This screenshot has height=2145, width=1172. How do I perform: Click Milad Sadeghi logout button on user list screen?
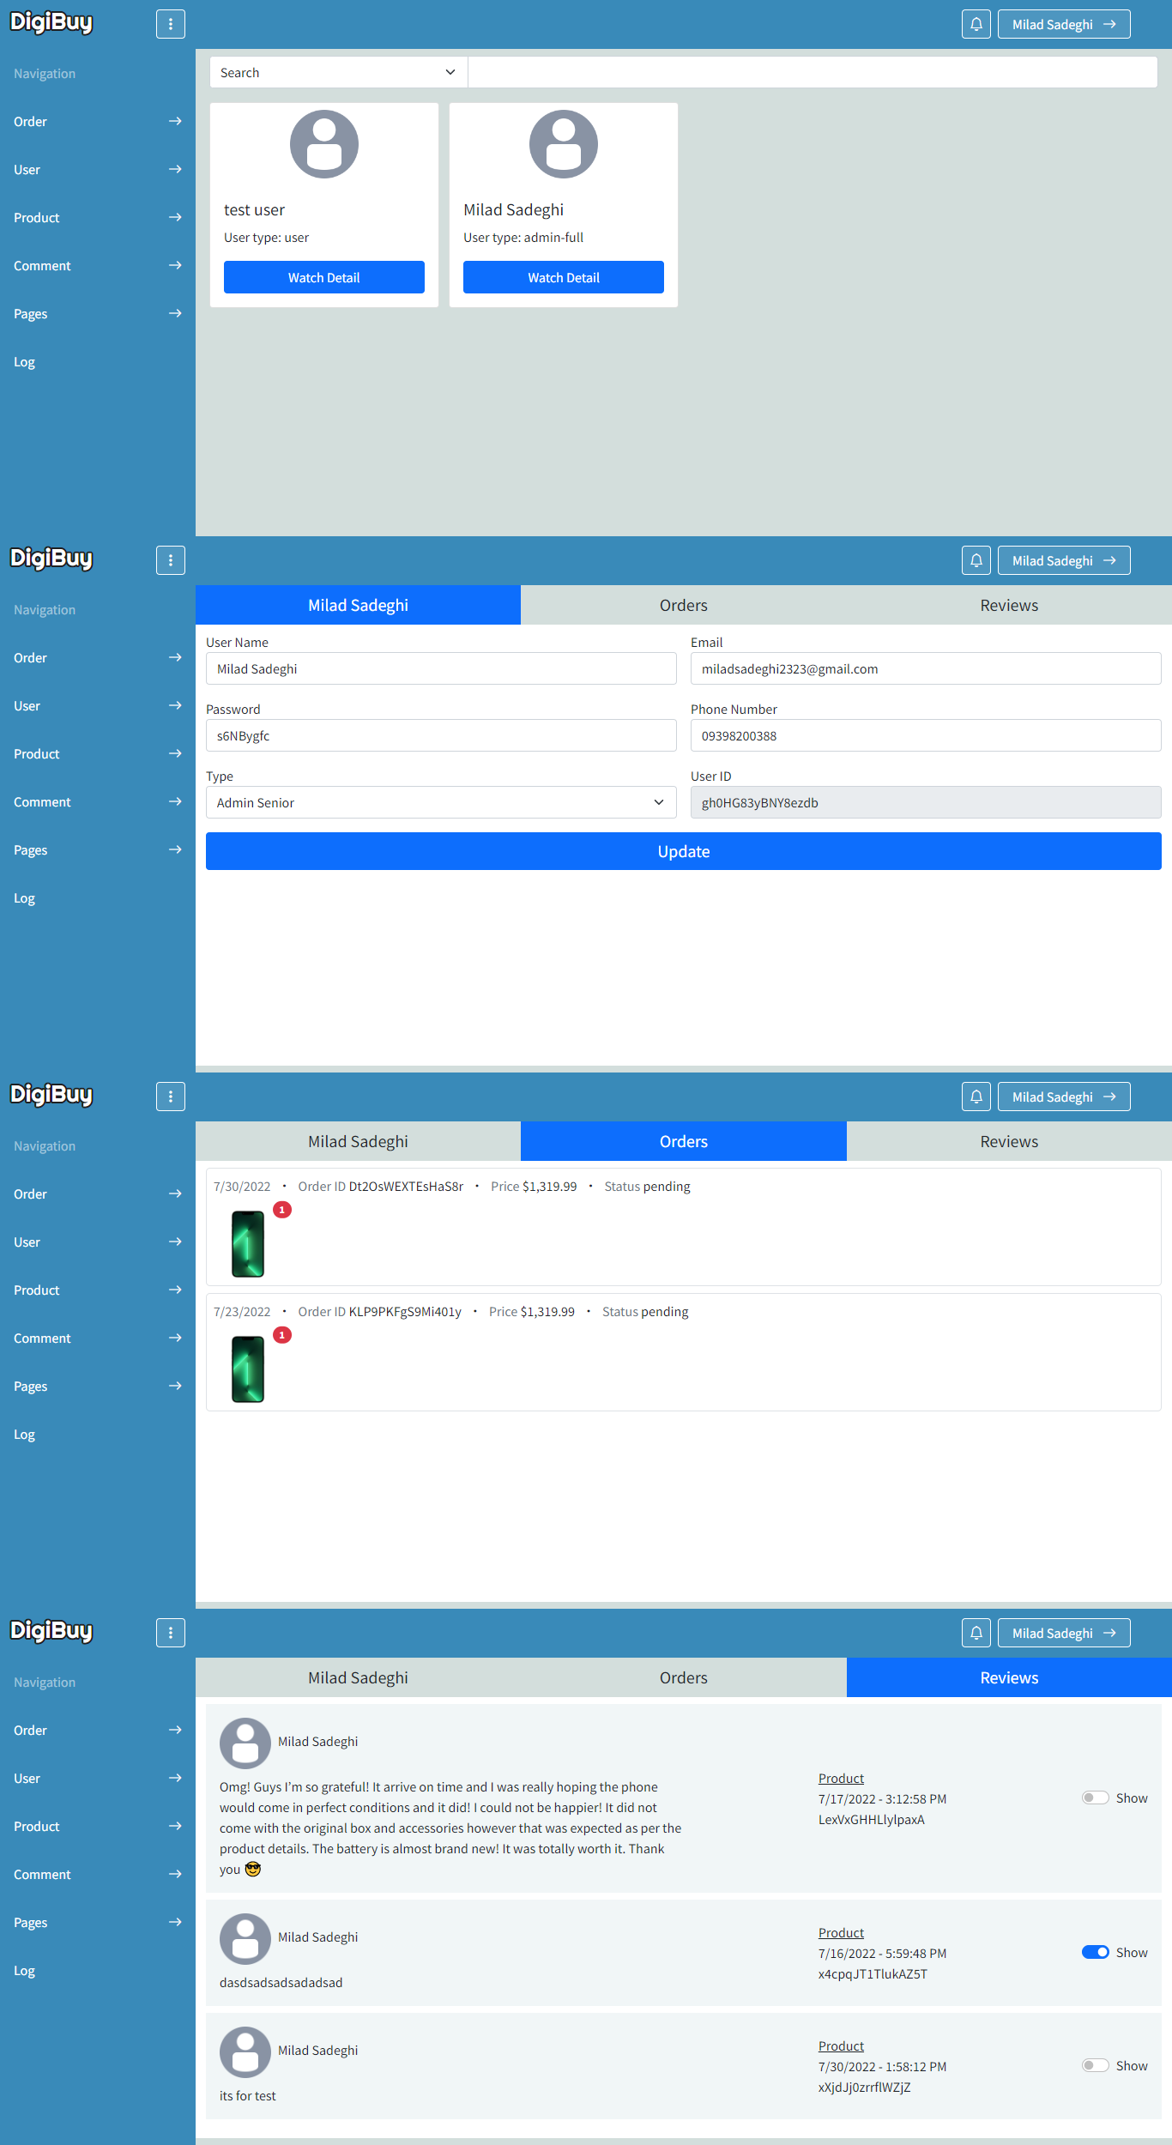tap(1064, 24)
